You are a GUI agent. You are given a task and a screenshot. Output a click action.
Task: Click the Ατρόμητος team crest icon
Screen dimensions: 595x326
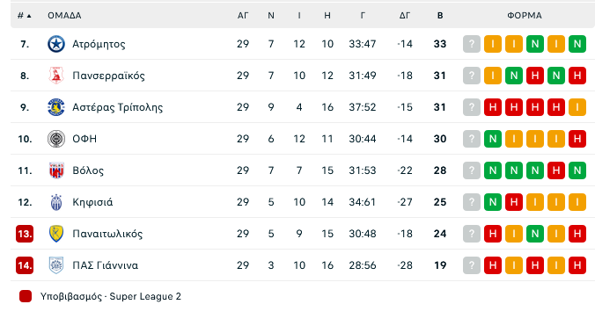56,44
